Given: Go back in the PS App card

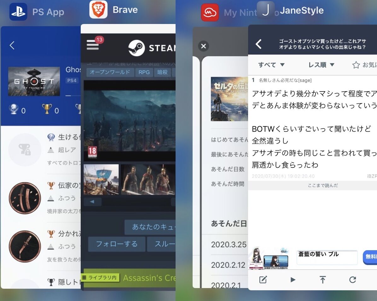Looking at the screenshot, I should click(x=12, y=45).
